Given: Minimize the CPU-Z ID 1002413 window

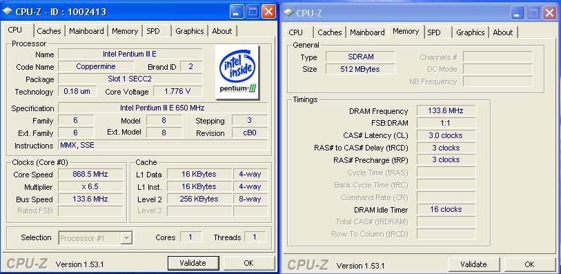Looking at the screenshot, I should 236,12.
